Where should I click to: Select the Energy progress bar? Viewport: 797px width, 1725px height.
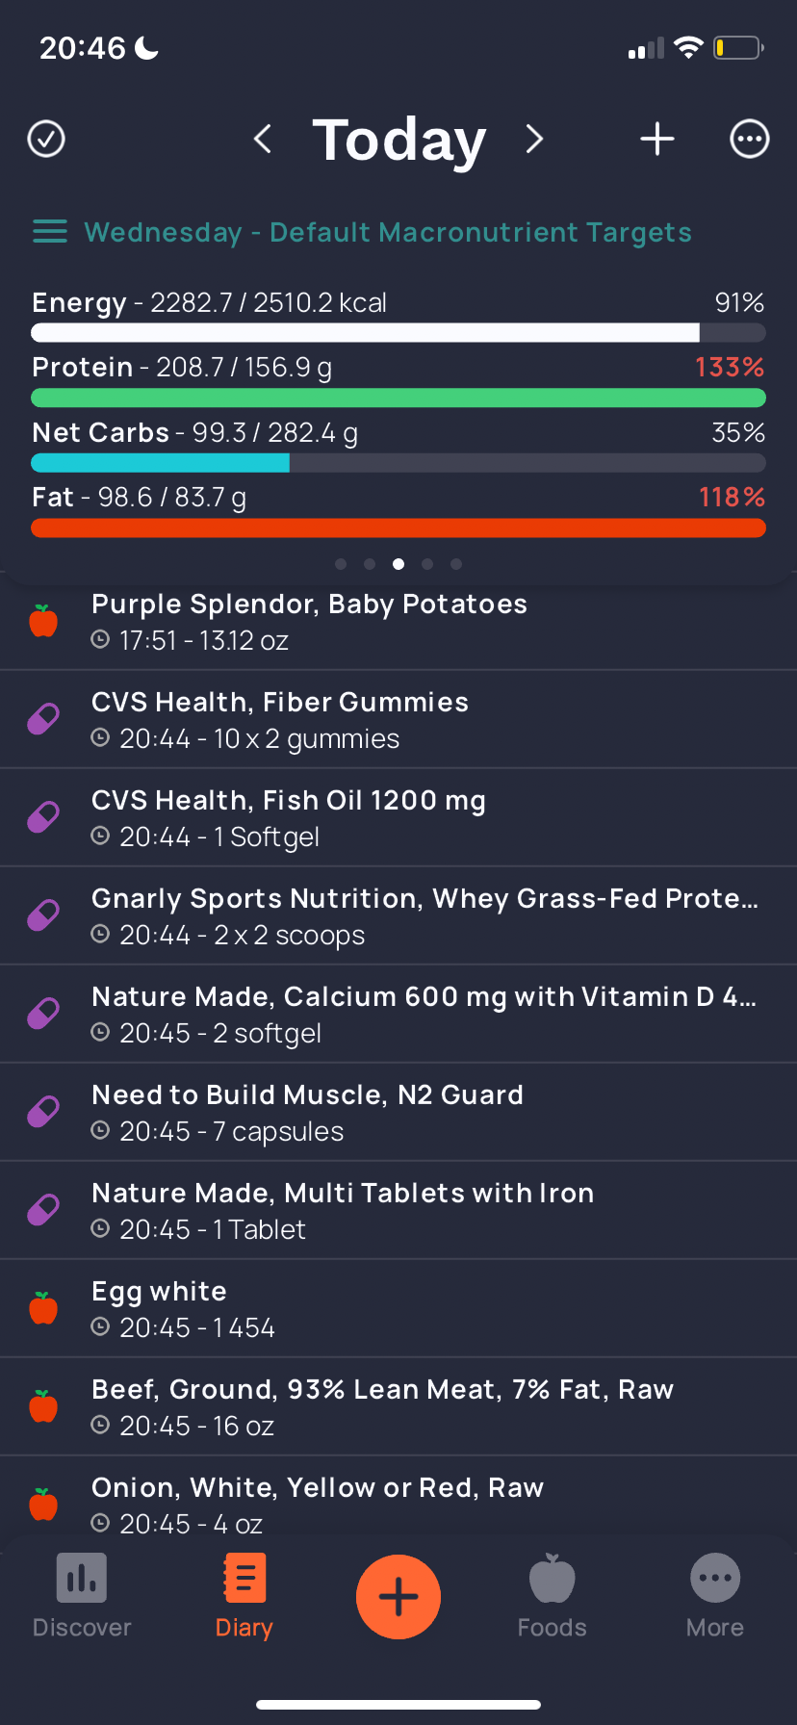click(x=398, y=333)
